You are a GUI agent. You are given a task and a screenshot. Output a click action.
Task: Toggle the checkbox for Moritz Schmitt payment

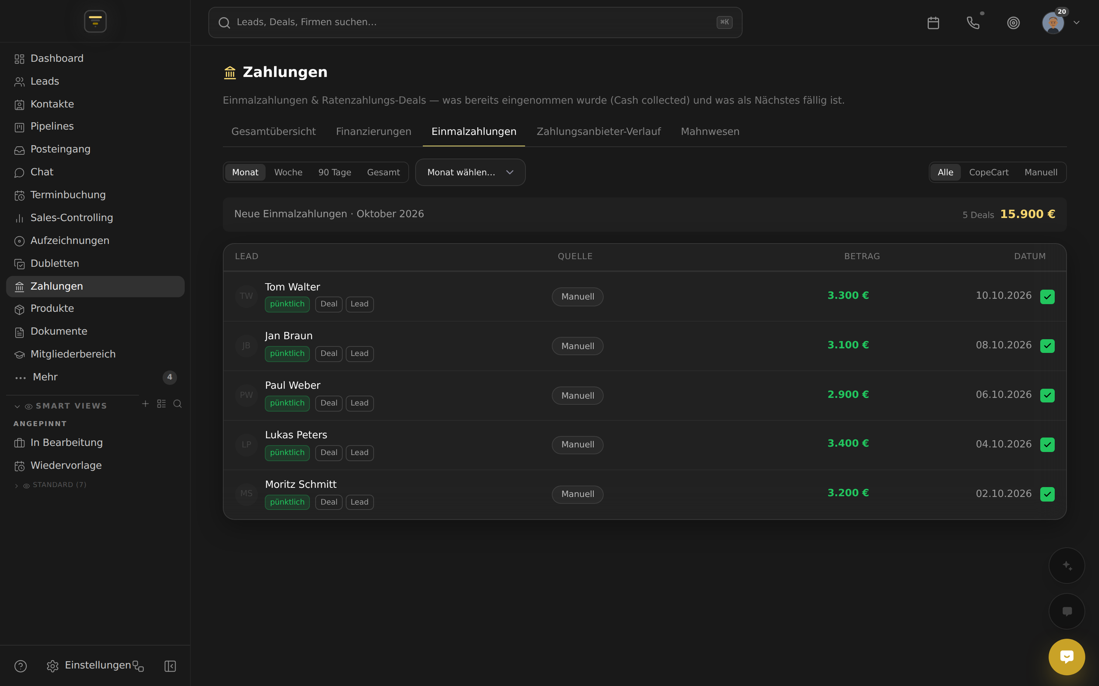(x=1047, y=493)
